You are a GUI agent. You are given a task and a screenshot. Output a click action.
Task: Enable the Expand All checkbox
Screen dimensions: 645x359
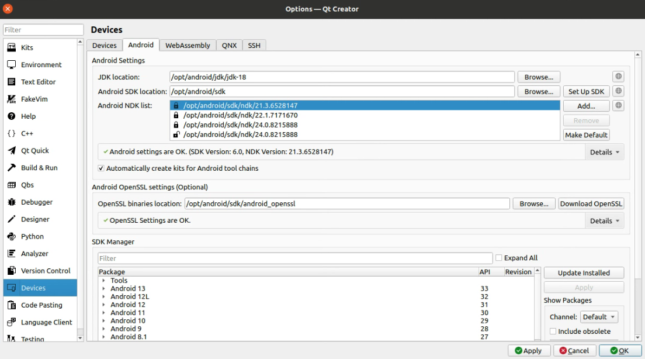[500, 257]
